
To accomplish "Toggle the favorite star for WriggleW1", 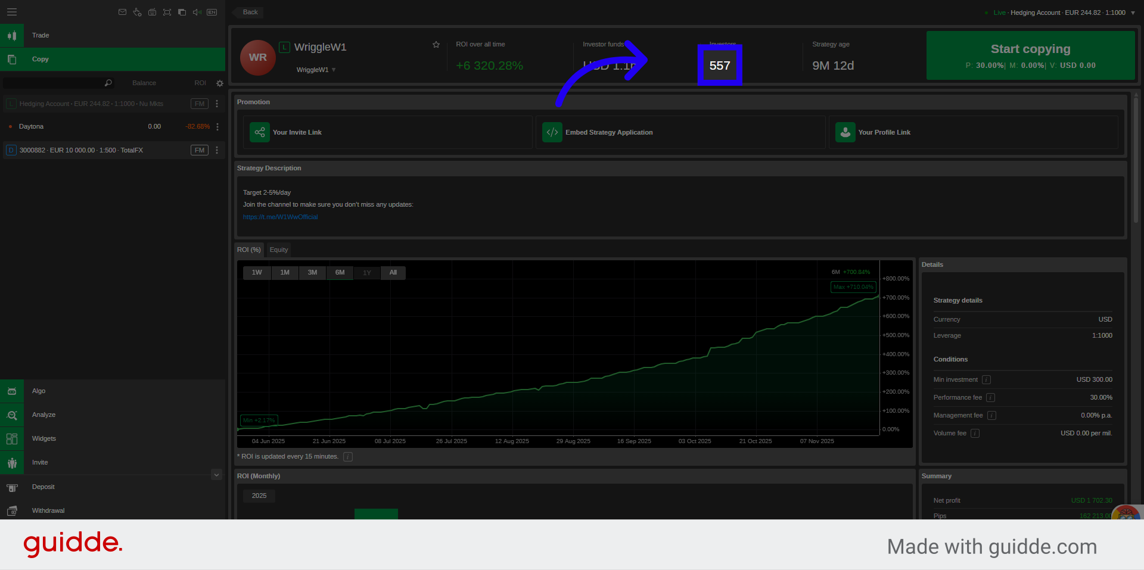I will (436, 44).
